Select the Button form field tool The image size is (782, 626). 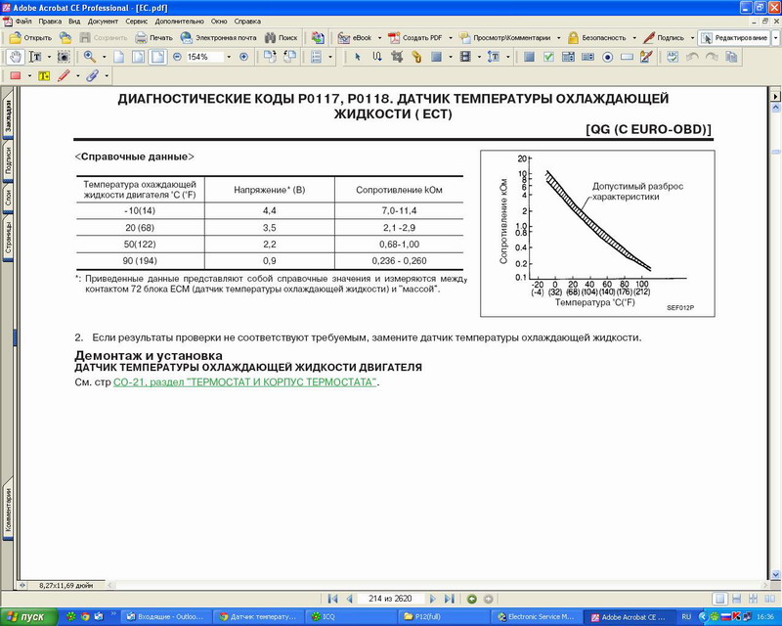pyautogui.click(x=529, y=57)
